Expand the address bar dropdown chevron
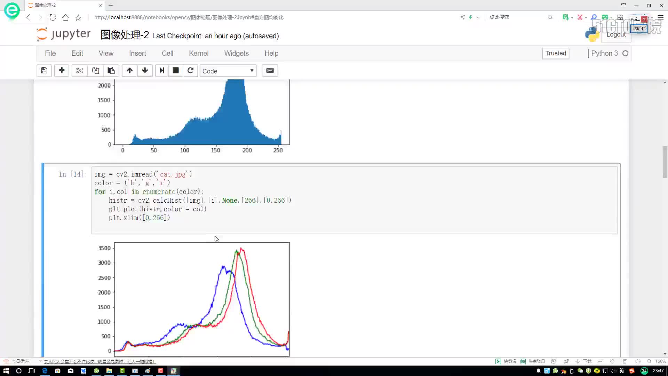This screenshot has width=668, height=376. click(478, 17)
